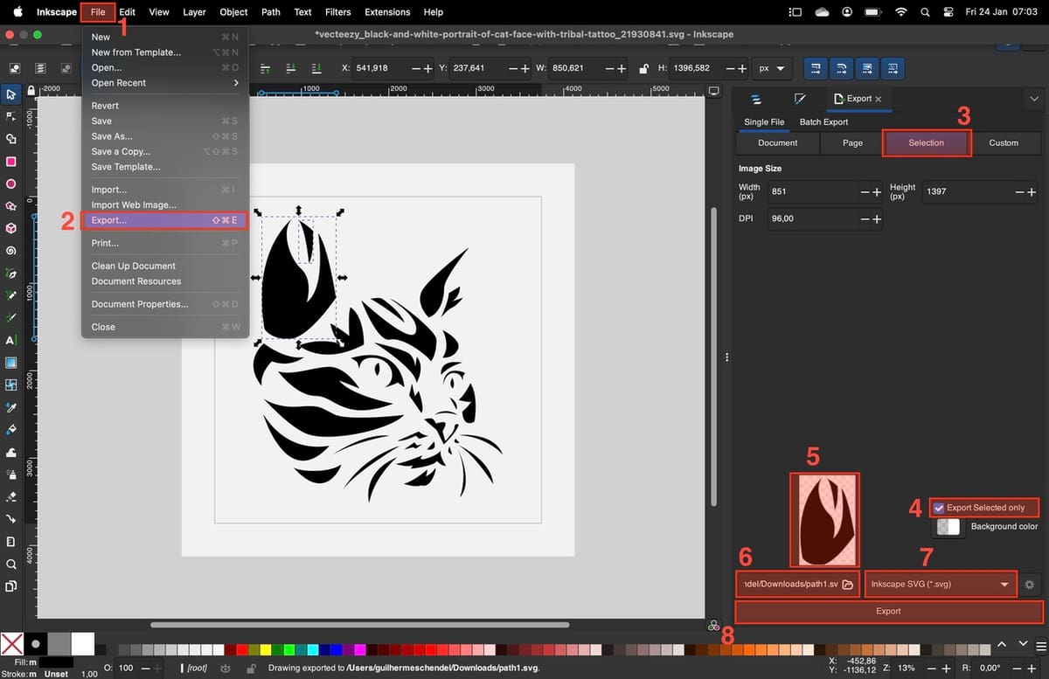Viewport: 1049px width, 679px height.
Task: Select the Text tool
Action: tap(10, 340)
